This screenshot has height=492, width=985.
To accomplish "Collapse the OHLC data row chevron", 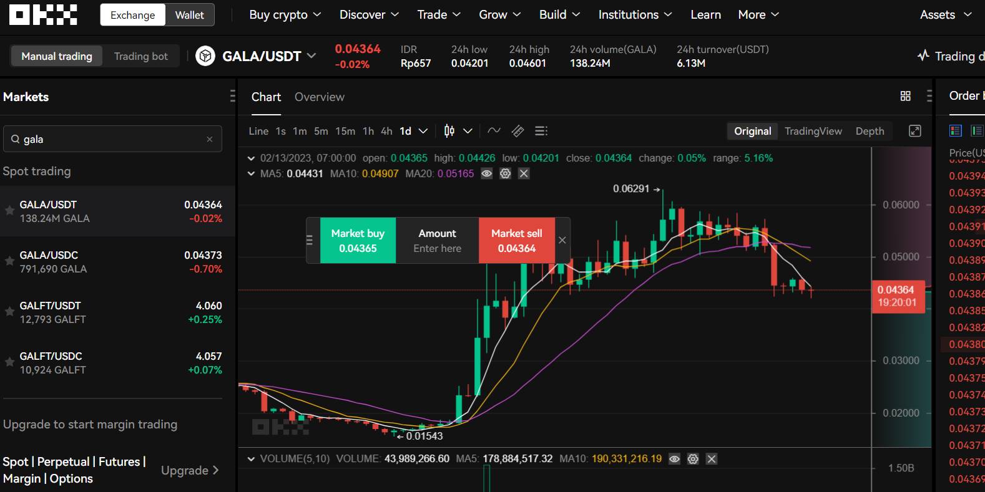I will (251, 158).
